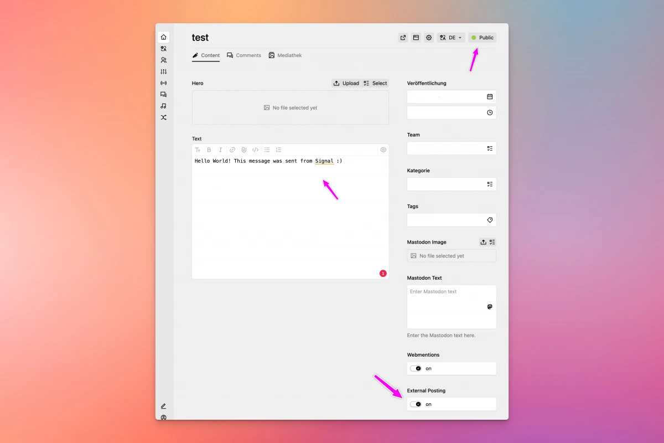Click the underlined word Signal
This screenshot has height=443, width=664.
click(x=324, y=161)
